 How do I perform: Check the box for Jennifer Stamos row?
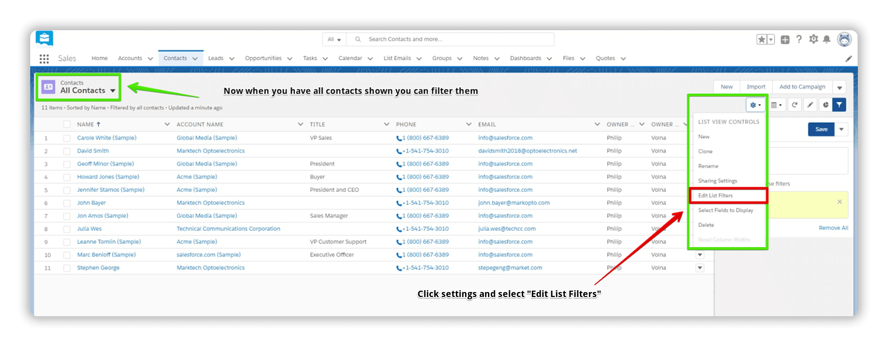67,190
